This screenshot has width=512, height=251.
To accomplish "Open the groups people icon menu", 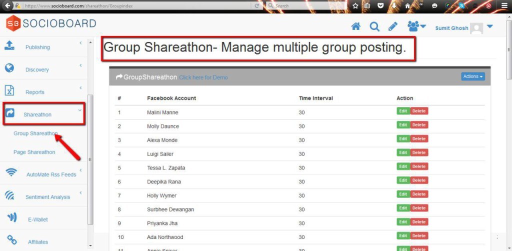I will [416, 26].
